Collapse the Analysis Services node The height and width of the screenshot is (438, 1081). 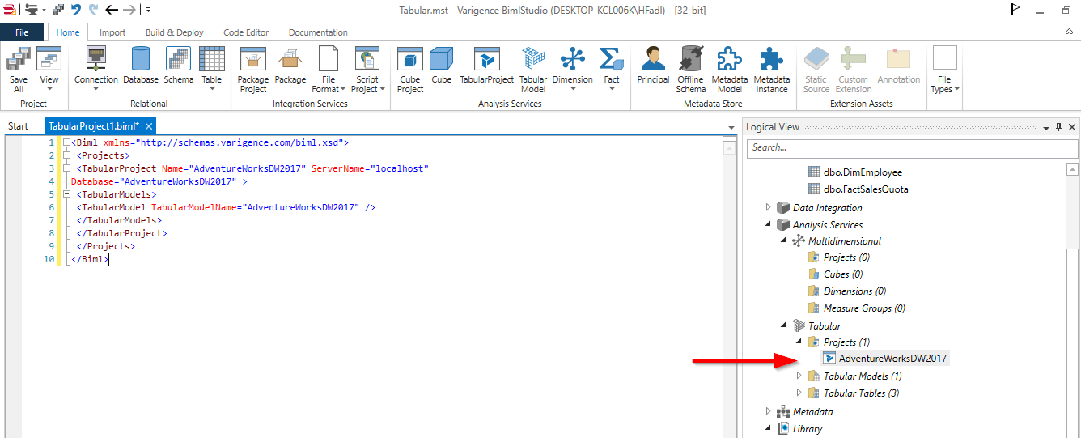[768, 224]
